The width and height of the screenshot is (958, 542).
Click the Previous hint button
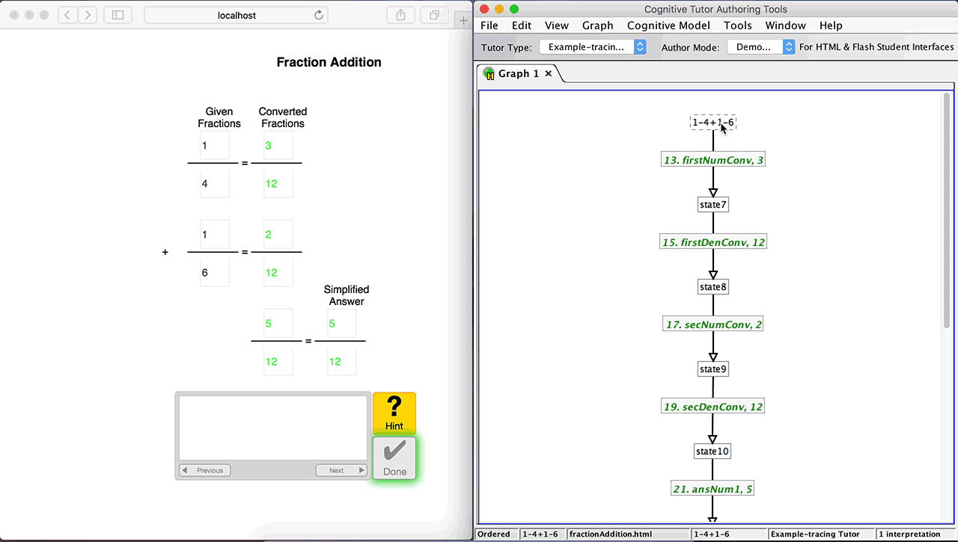click(x=204, y=470)
